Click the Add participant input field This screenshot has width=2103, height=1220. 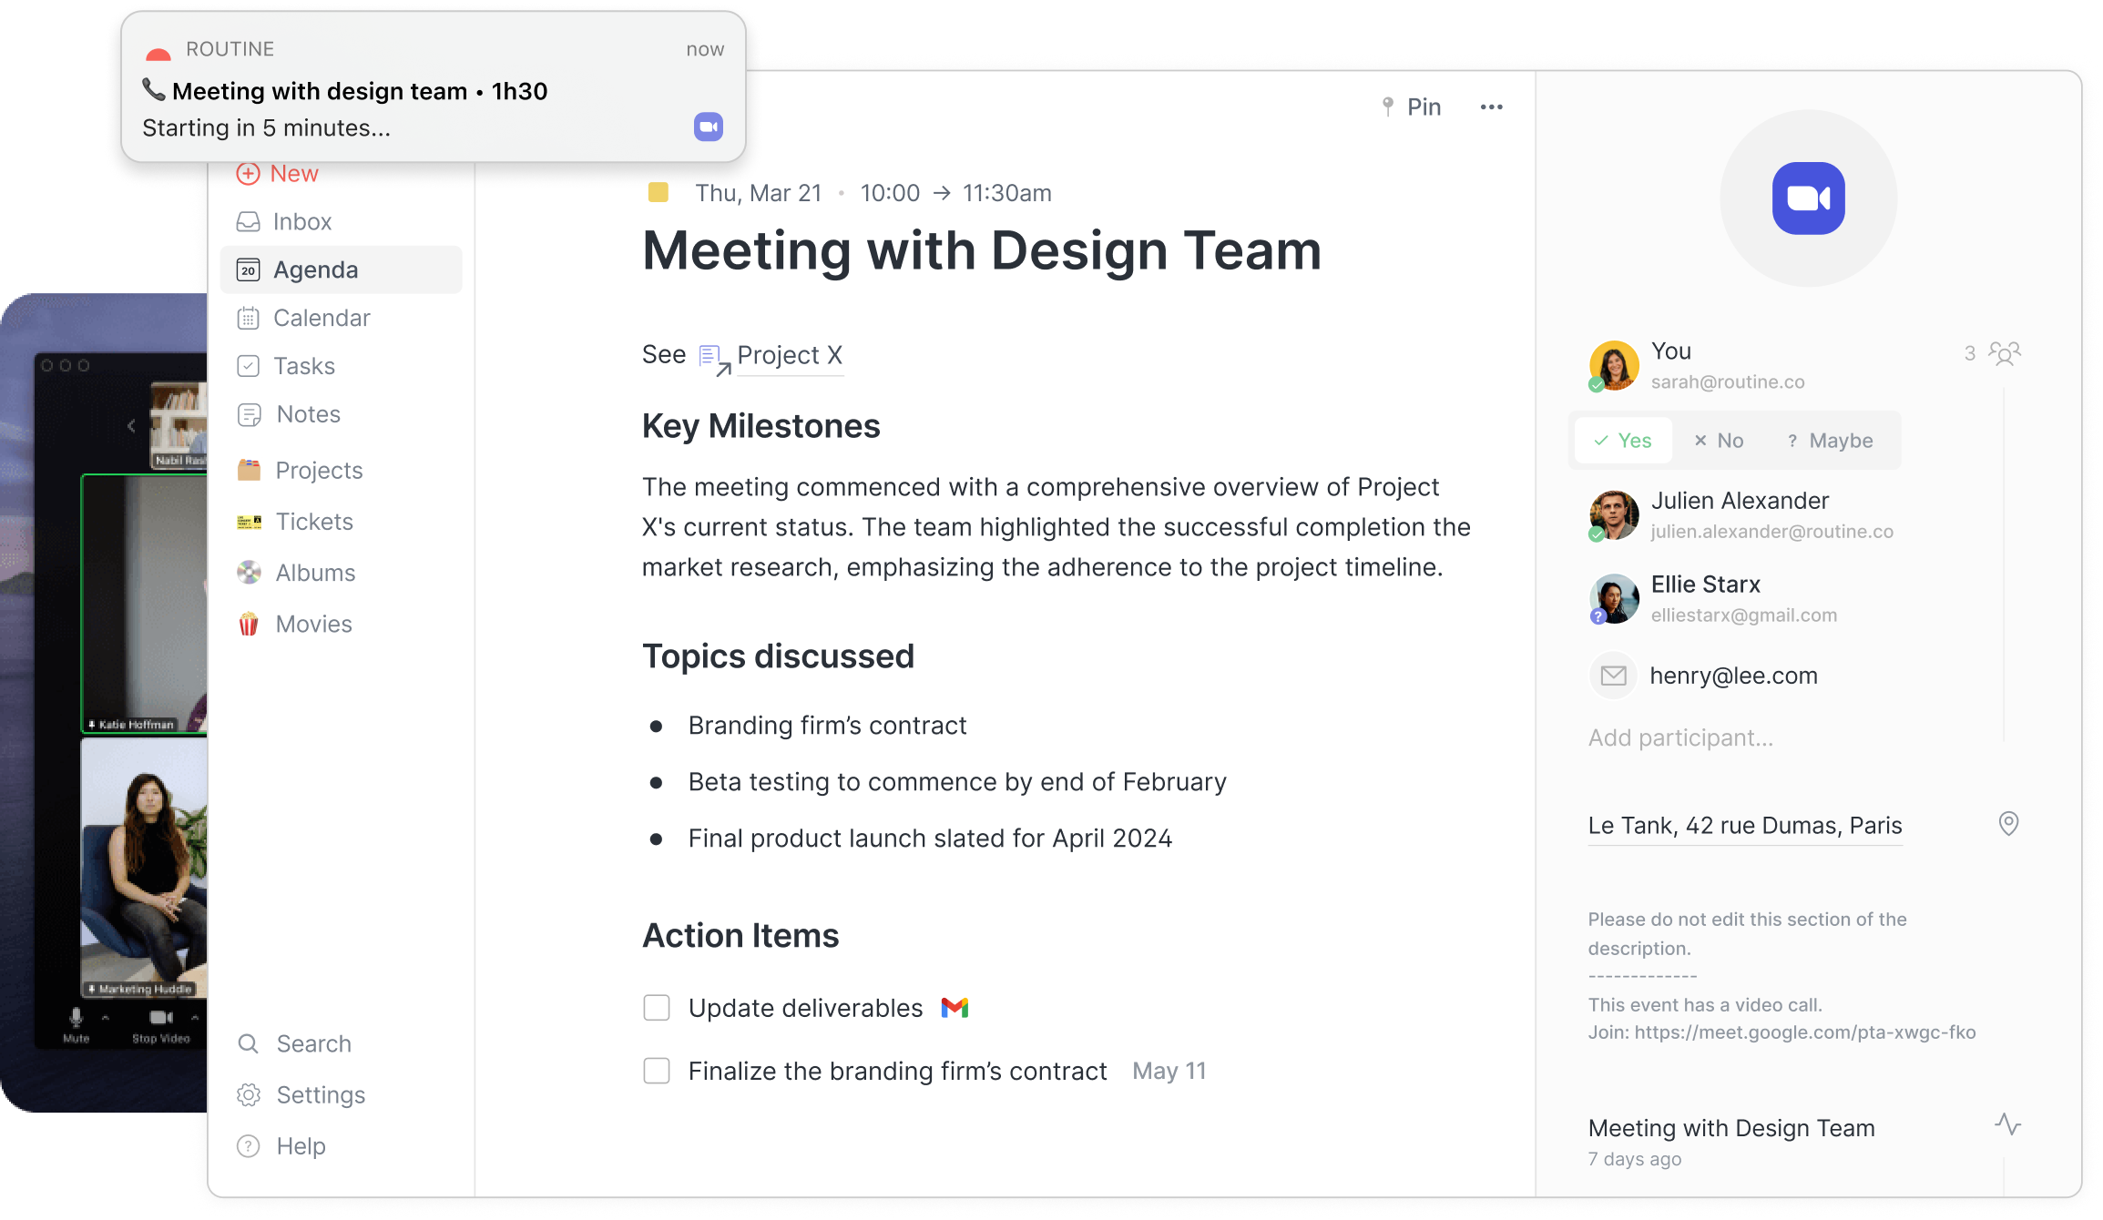pos(1680,737)
